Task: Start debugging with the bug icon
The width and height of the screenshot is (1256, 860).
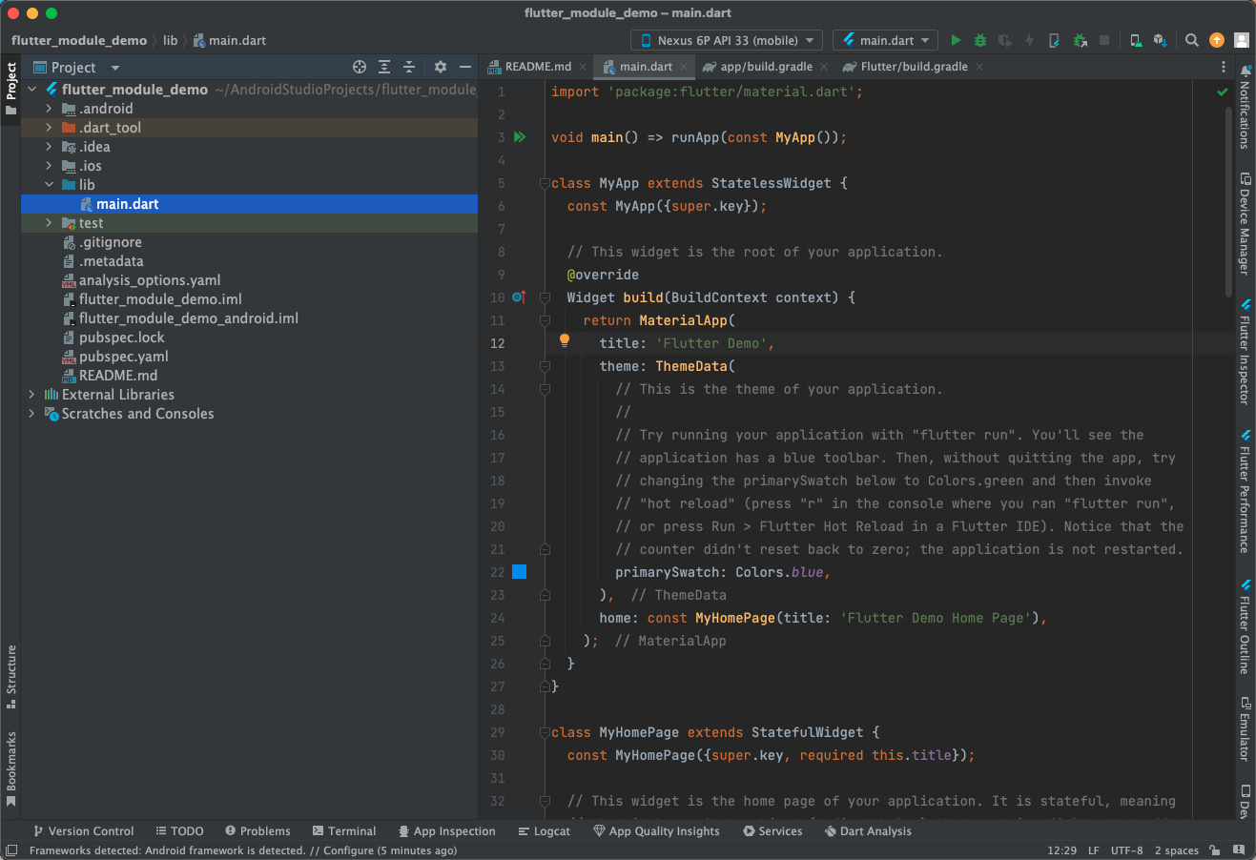Action: [980, 40]
